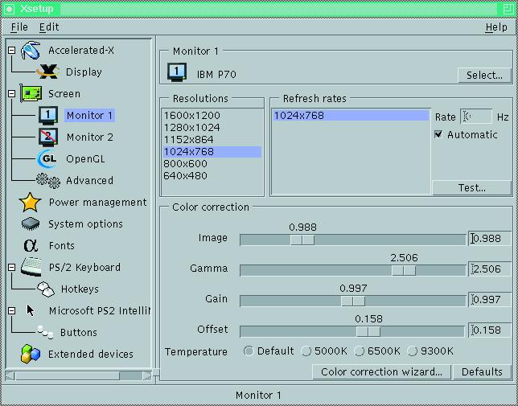Click the Accelerated-X icon in tree
The height and width of the screenshot is (406, 518).
tap(31, 51)
